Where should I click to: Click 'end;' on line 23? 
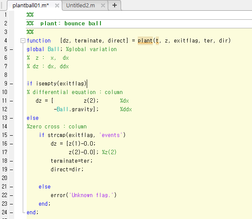(x=45, y=204)
